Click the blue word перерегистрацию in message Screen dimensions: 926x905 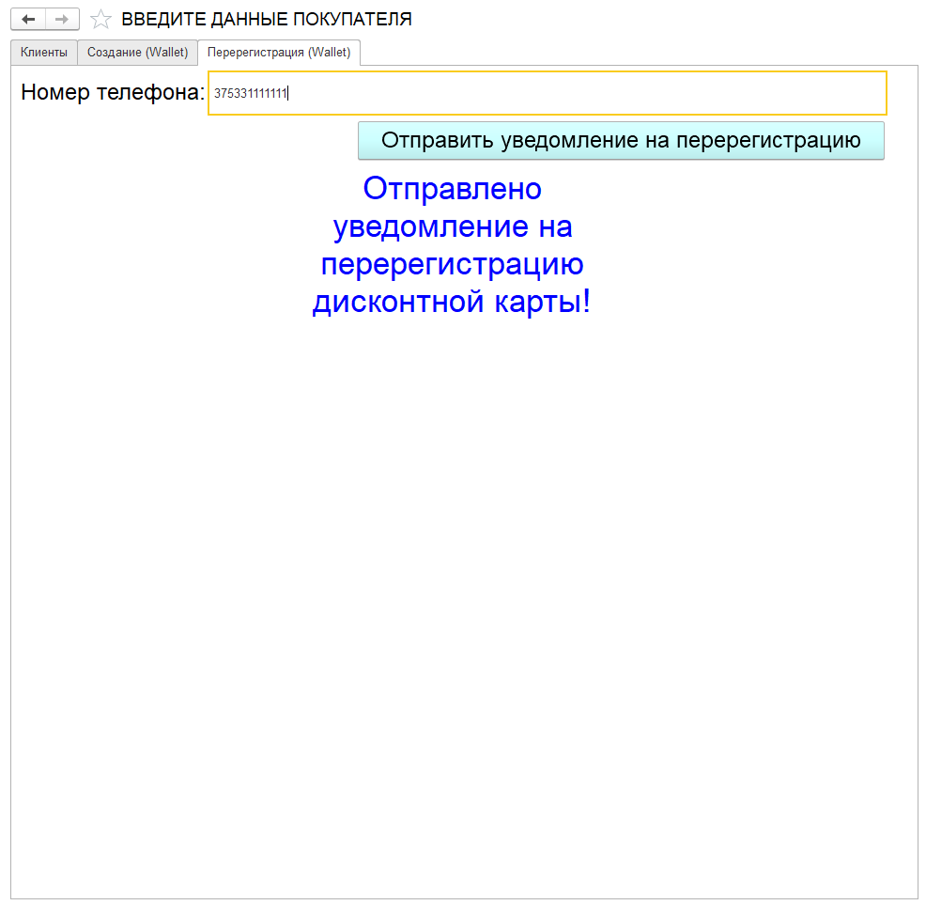point(452,265)
